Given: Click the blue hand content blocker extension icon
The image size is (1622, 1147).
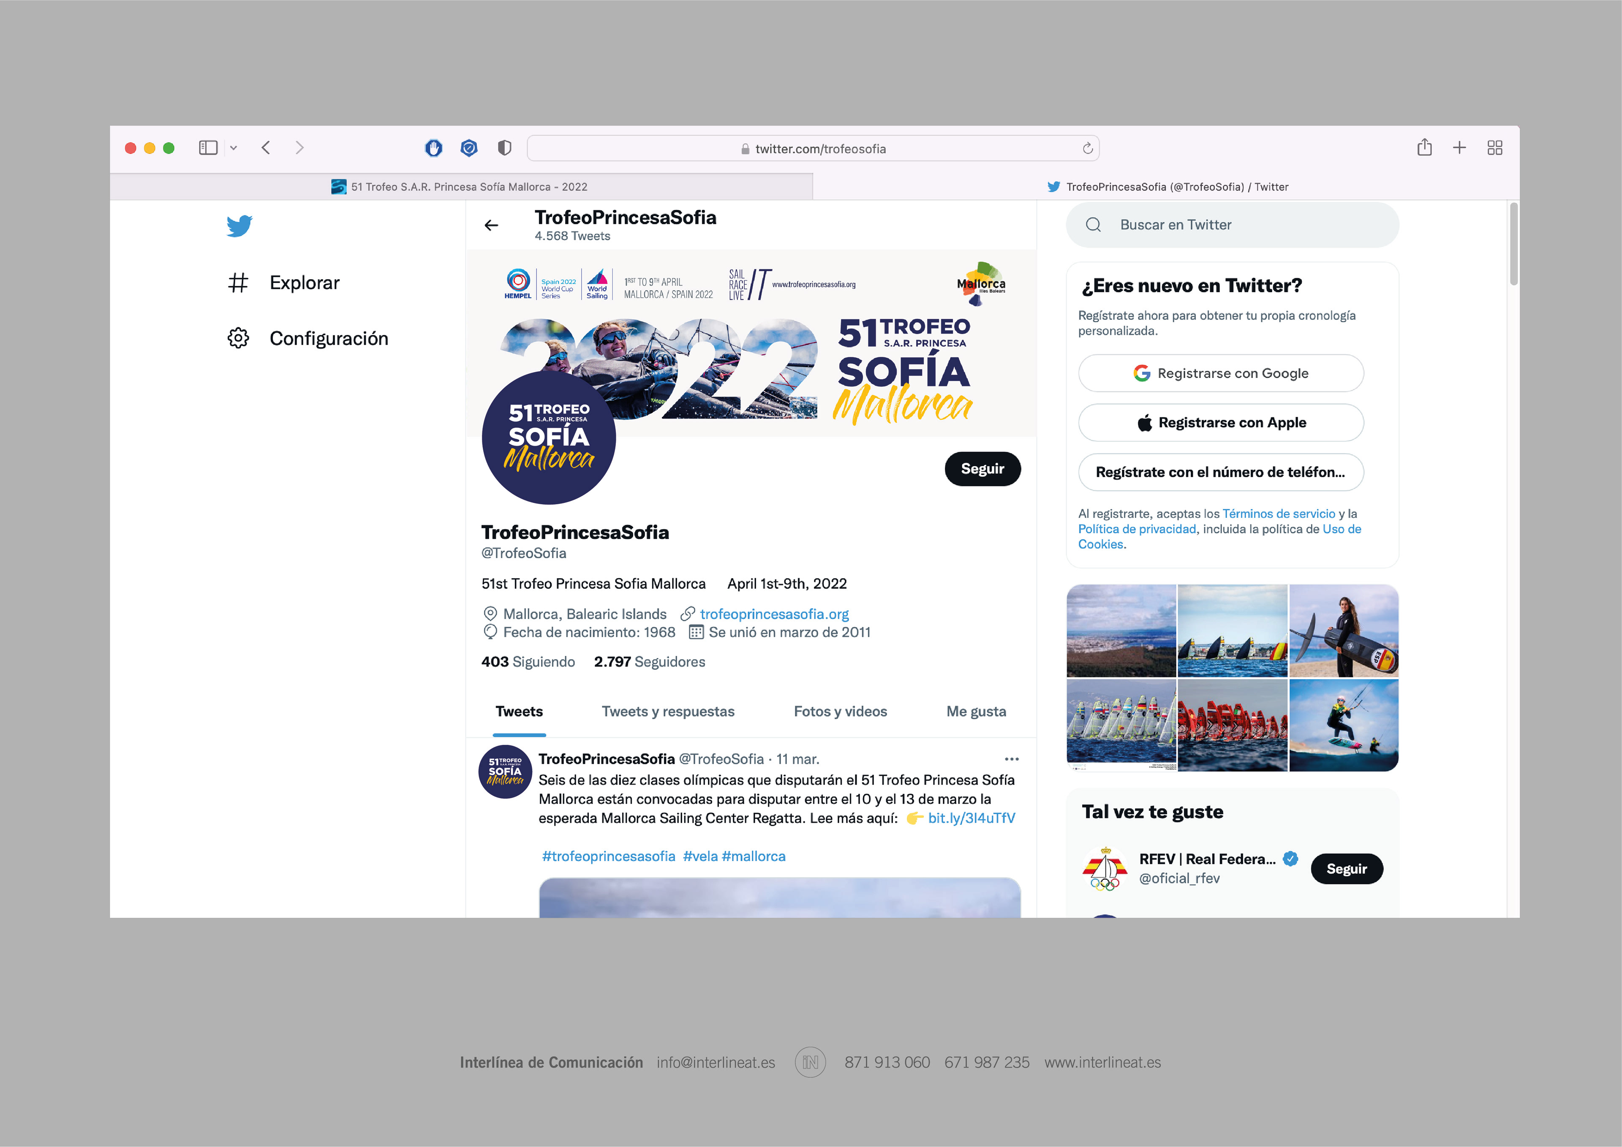Looking at the screenshot, I should 433,148.
